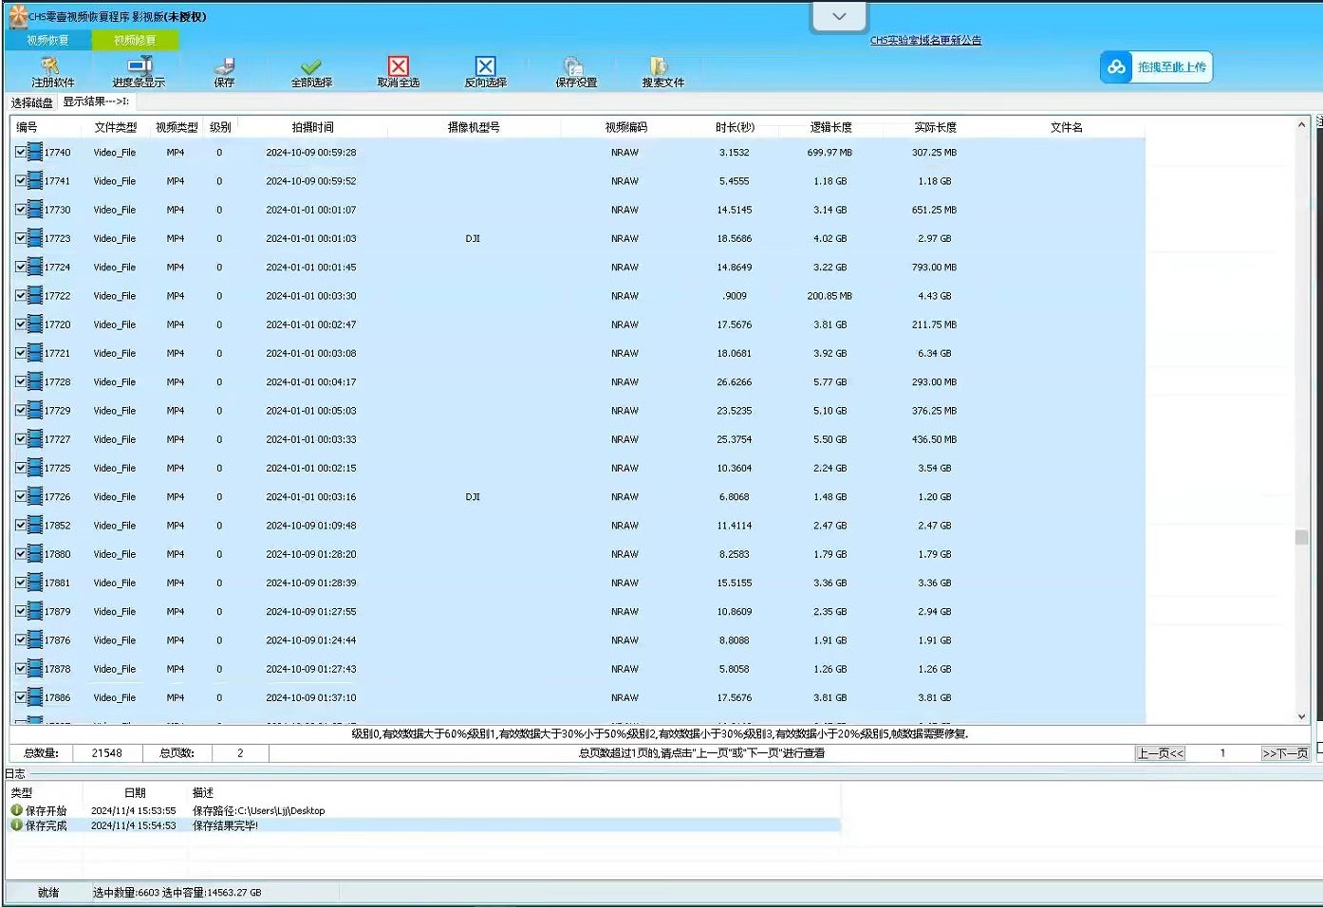Image resolution: width=1323 pixels, height=907 pixels.
Task: Select the 保存结果完毕! log description
Action: pyautogui.click(x=225, y=825)
